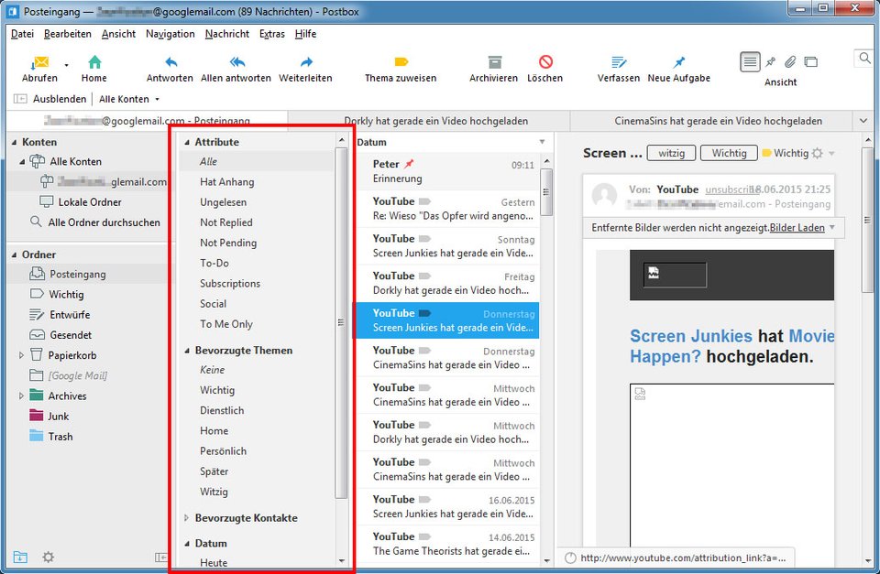Viewport: 880px width, 574px height.
Task: Collapse the Alle Konten tree node
Action: point(22,161)
